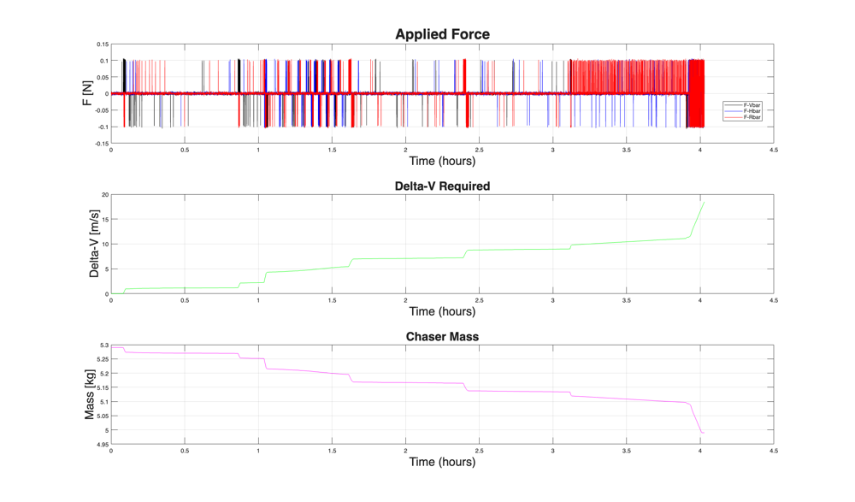Click the 'Applied Force' plot title
The height and width of the screenshot is (502, 855).
(442, 34)
